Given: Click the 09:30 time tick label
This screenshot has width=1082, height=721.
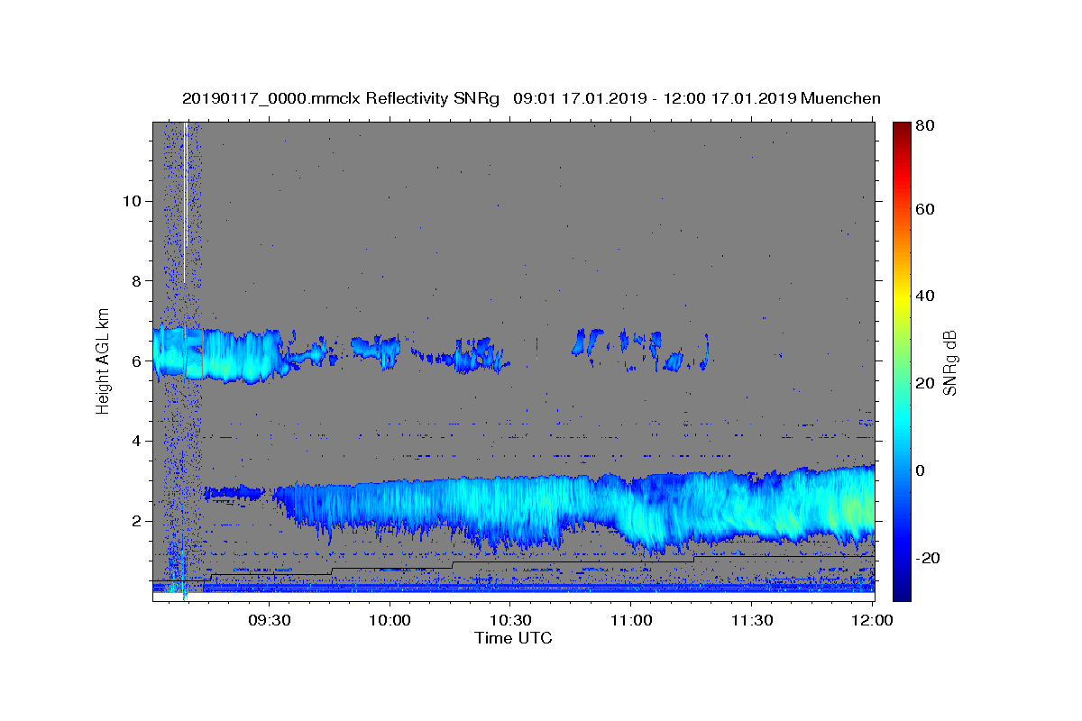Looking at the screenshot, I should 270,621.
